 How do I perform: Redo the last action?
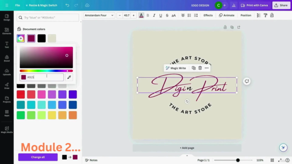coord(76,5)
